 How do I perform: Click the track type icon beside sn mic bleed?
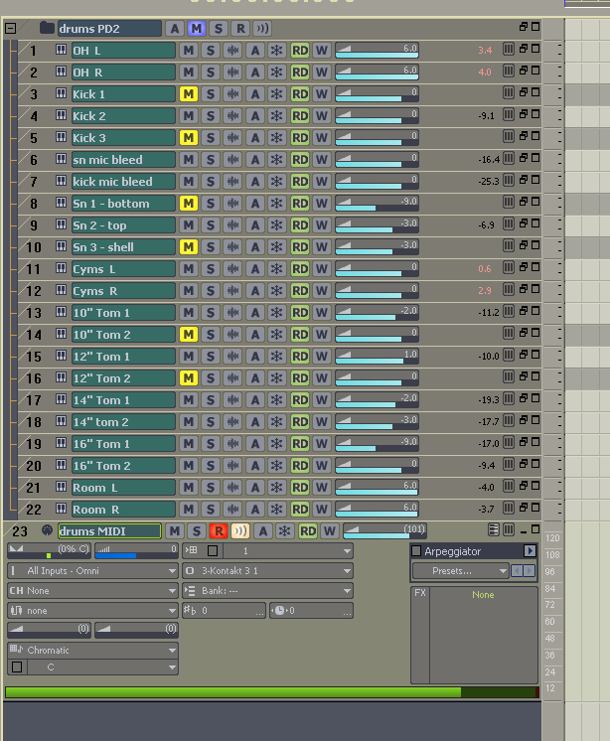[x=61, y=160]
